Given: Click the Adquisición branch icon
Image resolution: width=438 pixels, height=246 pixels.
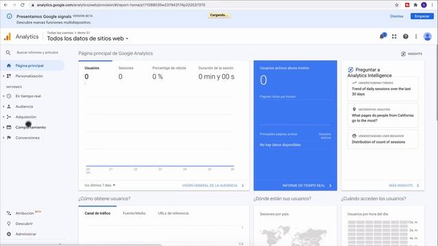Looking at the screenshot, I should point(9,117).
